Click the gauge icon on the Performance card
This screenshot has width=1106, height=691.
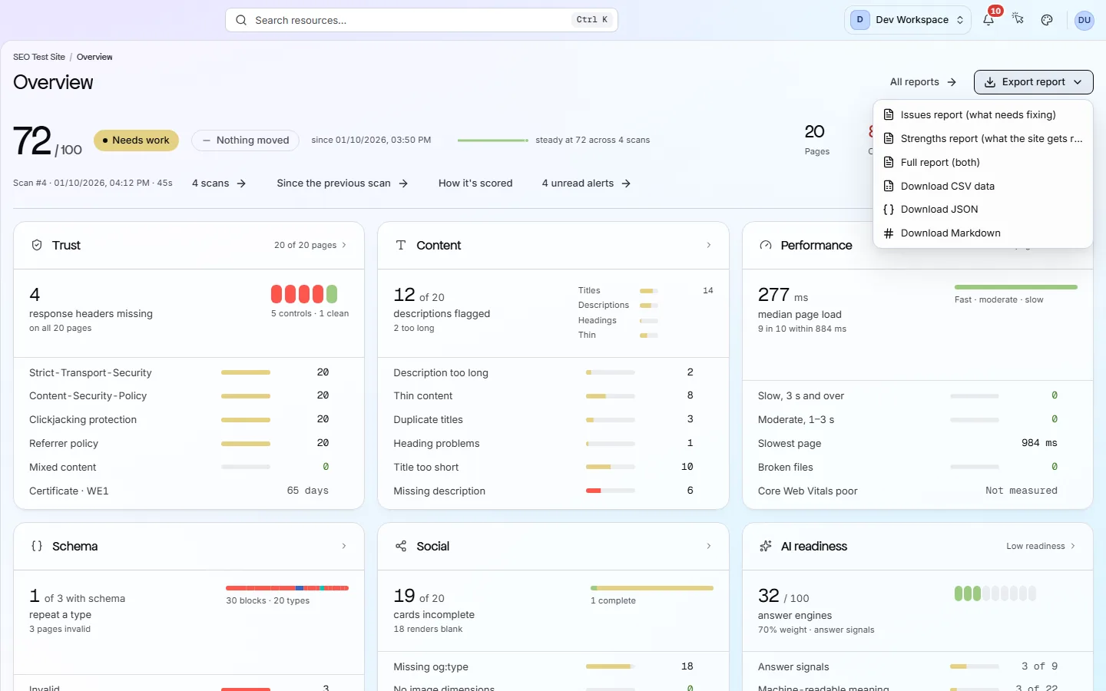click(x=766, y=245)
